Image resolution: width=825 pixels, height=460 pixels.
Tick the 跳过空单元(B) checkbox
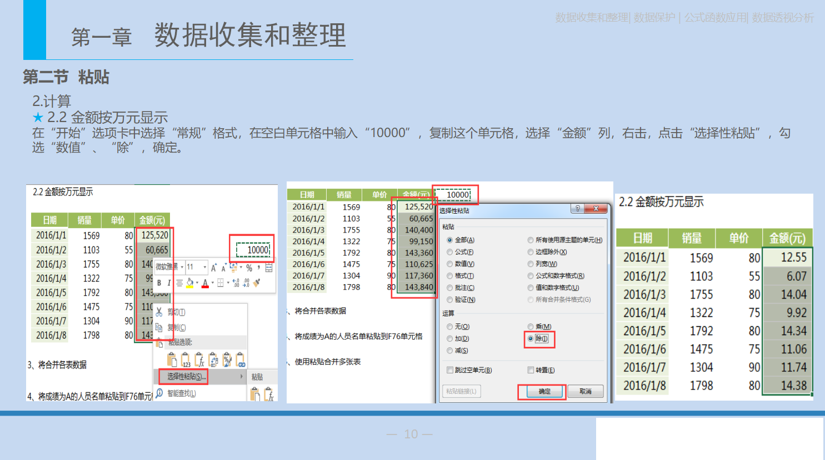(450, 370)
